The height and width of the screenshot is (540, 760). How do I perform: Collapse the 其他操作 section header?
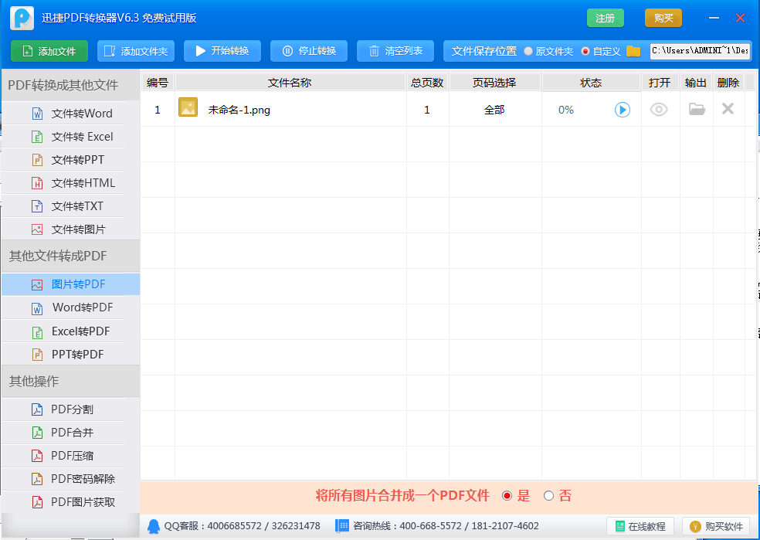pos(70,381)
